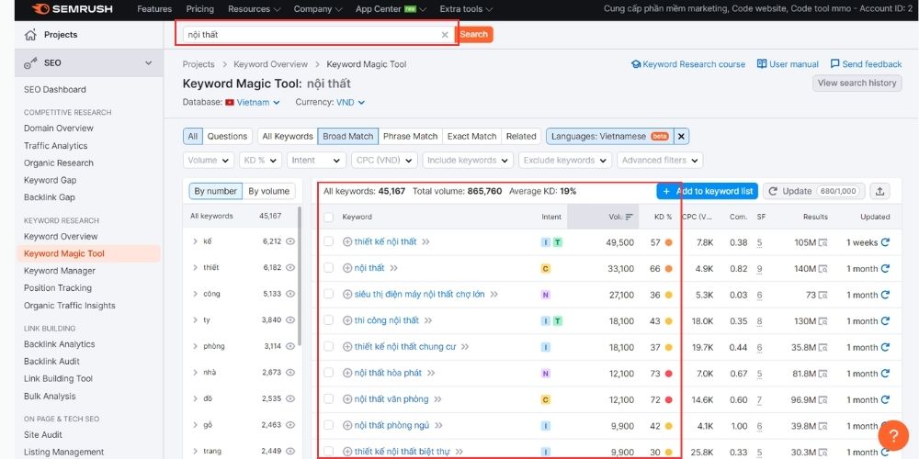Switch to Phrase Match tab
Image resolution: width=919 pixels, height=459 pixels.
click(x=410, y=137)
